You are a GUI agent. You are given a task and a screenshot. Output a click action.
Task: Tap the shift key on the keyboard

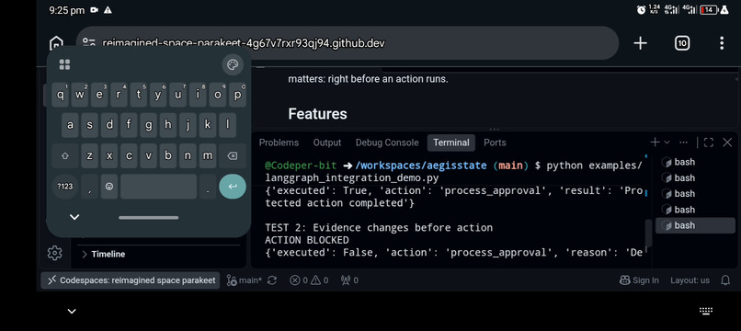pos(64,156)
